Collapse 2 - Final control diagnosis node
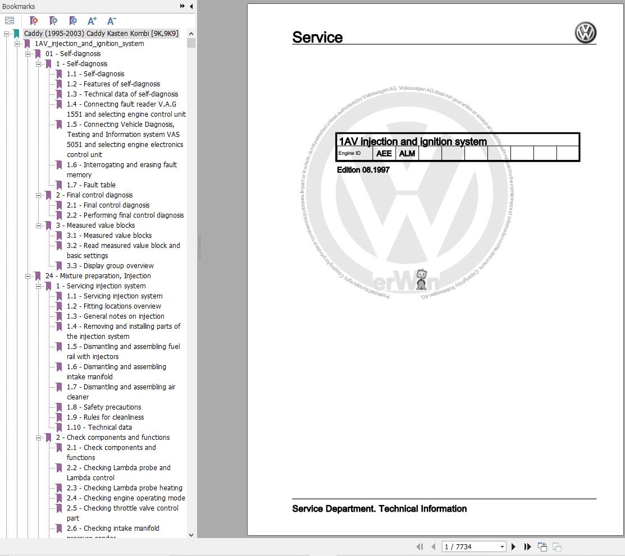Screen dimensions: 625x556 tap(39, 195)
